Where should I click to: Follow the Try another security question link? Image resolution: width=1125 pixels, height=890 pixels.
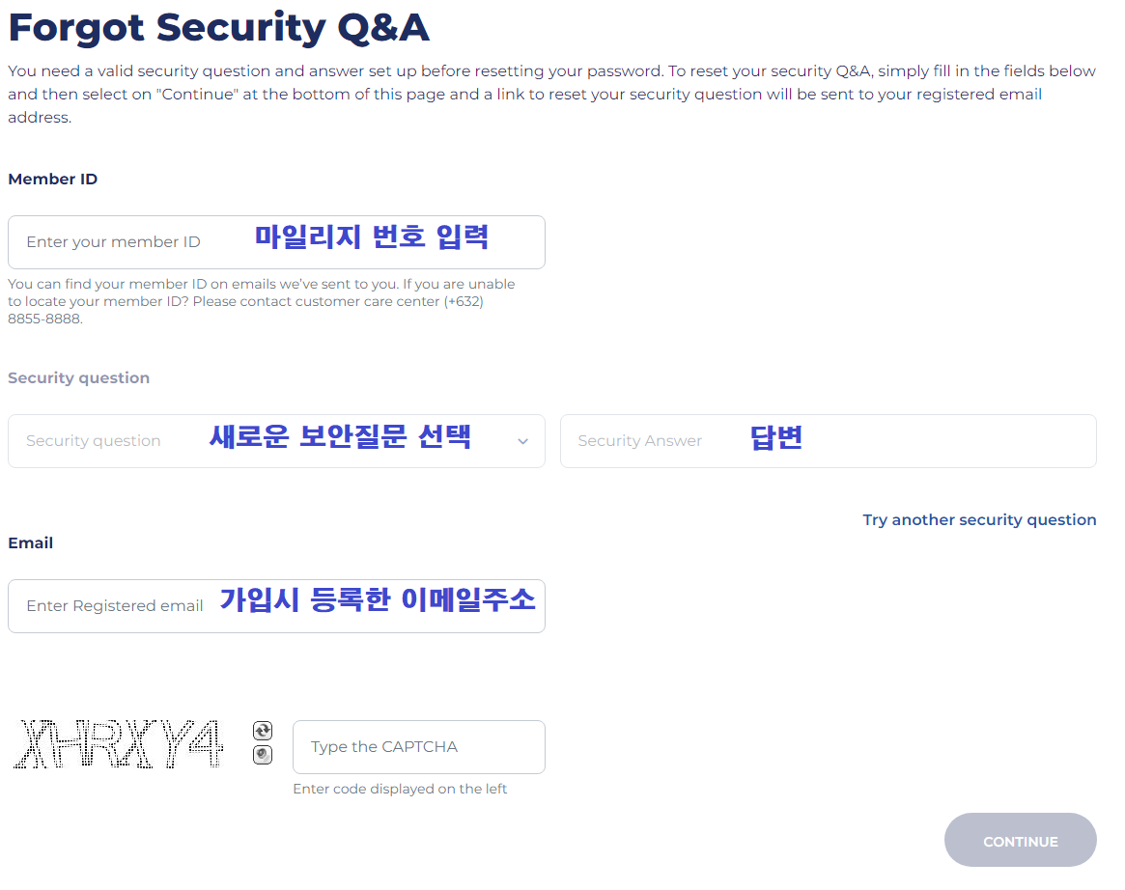pyautogui.click(x=979, y=520)
